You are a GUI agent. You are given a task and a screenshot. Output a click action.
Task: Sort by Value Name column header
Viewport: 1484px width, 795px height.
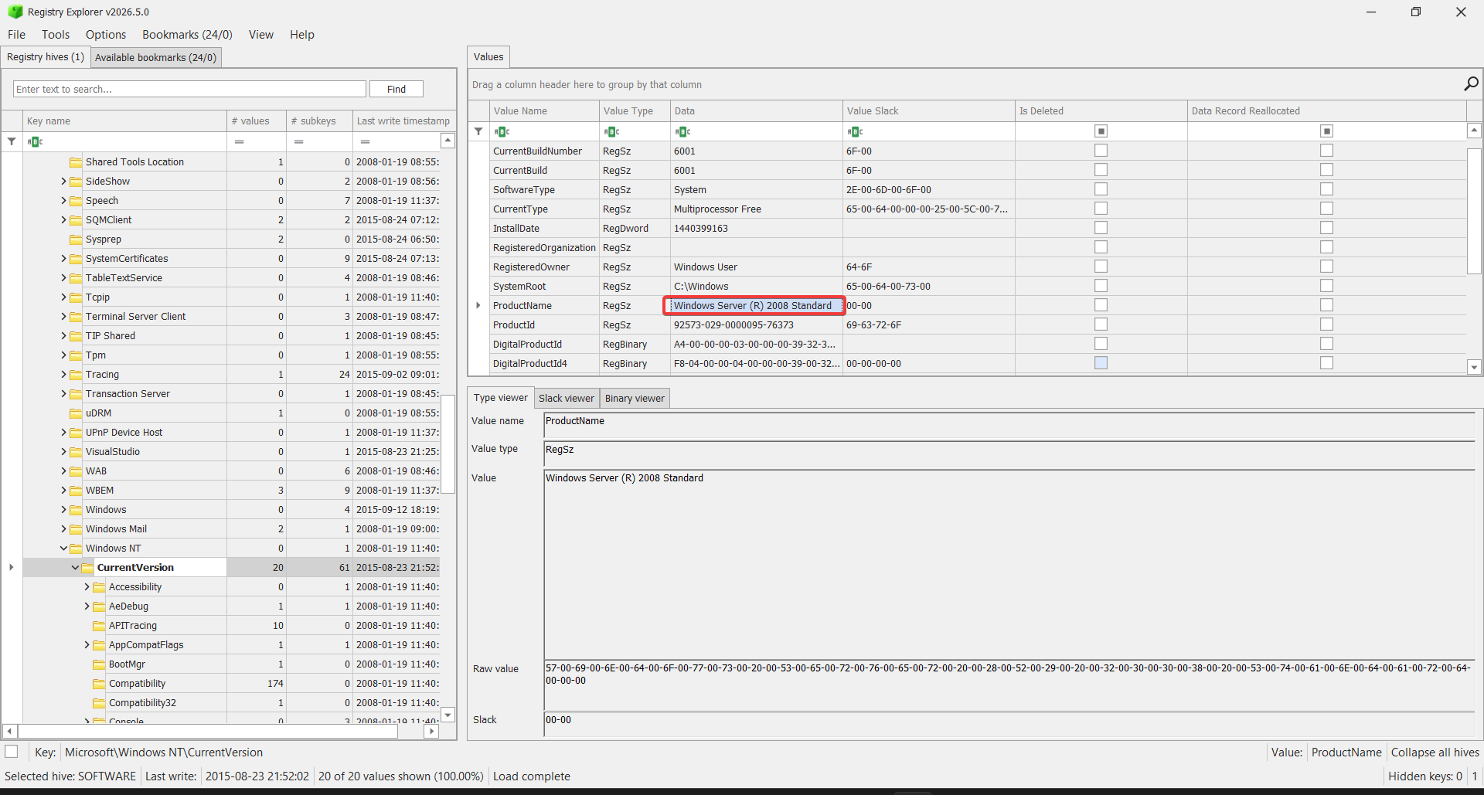[544, 111]
